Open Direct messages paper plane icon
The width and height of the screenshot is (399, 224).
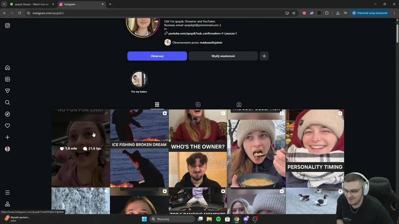pos(7,91)
